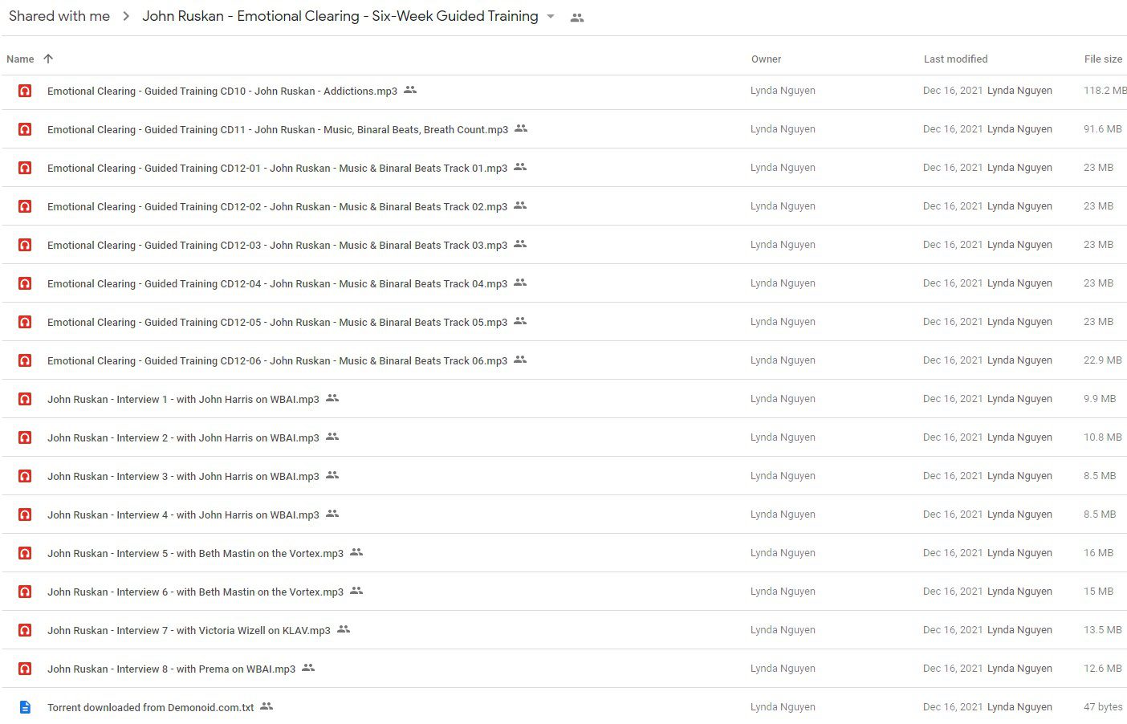Click the File size column header
This screenshot has height=724, width=1127.
1103,59
